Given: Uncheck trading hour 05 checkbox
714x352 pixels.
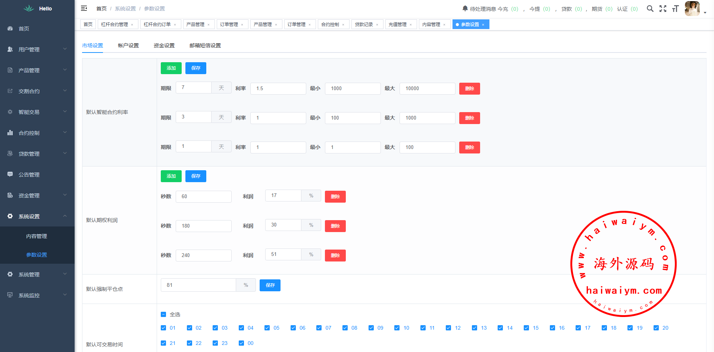Looking at the screenshot, I should pyautogui.click(x=267, y=328).
